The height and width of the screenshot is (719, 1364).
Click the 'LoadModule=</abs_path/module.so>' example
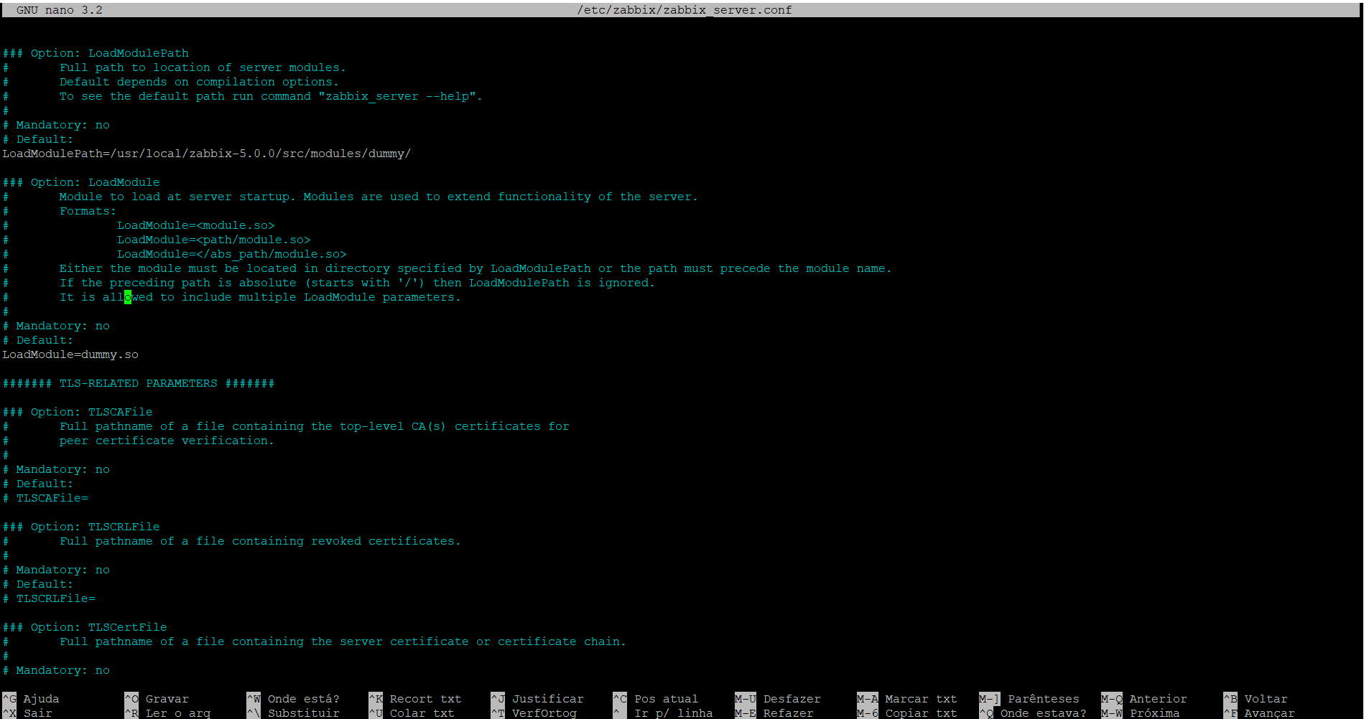coord(232,254)
